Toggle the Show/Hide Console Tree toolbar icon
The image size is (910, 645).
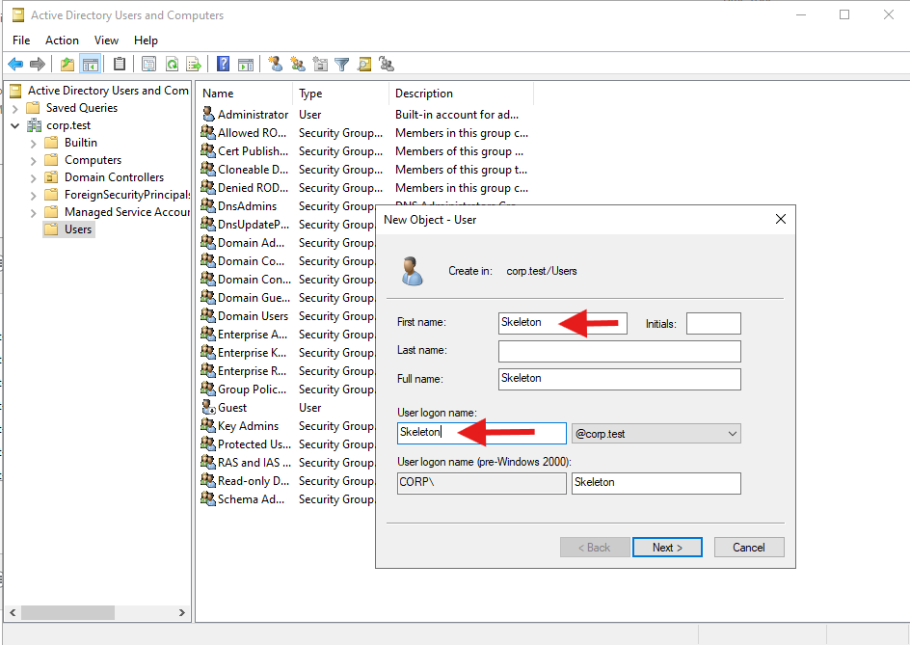tap(91, 64)
